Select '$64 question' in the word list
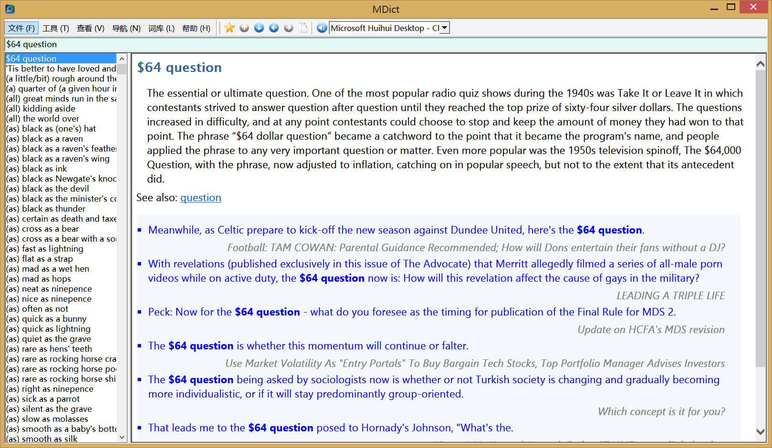The image size is (772, 448). coord(61,59)
